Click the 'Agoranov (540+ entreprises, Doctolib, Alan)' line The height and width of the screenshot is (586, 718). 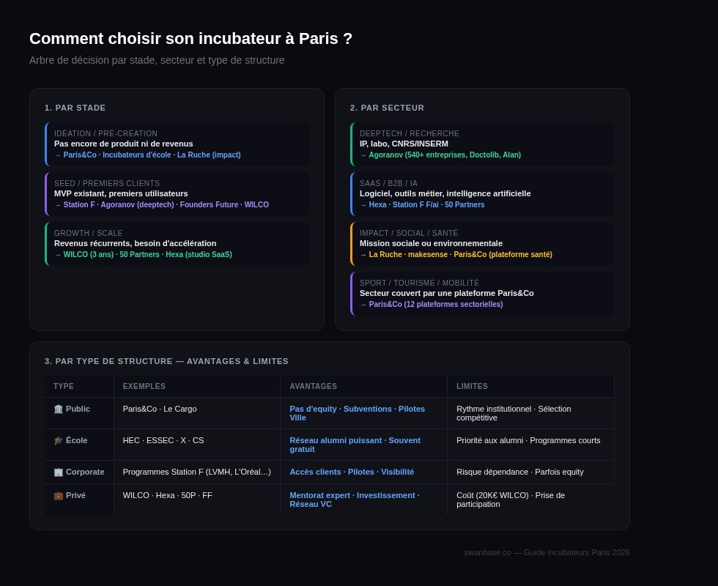(x=440, y=155)
